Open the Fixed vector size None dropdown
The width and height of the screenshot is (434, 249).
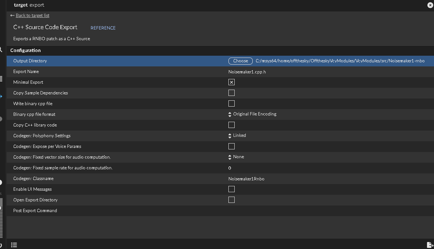point(237,157)
